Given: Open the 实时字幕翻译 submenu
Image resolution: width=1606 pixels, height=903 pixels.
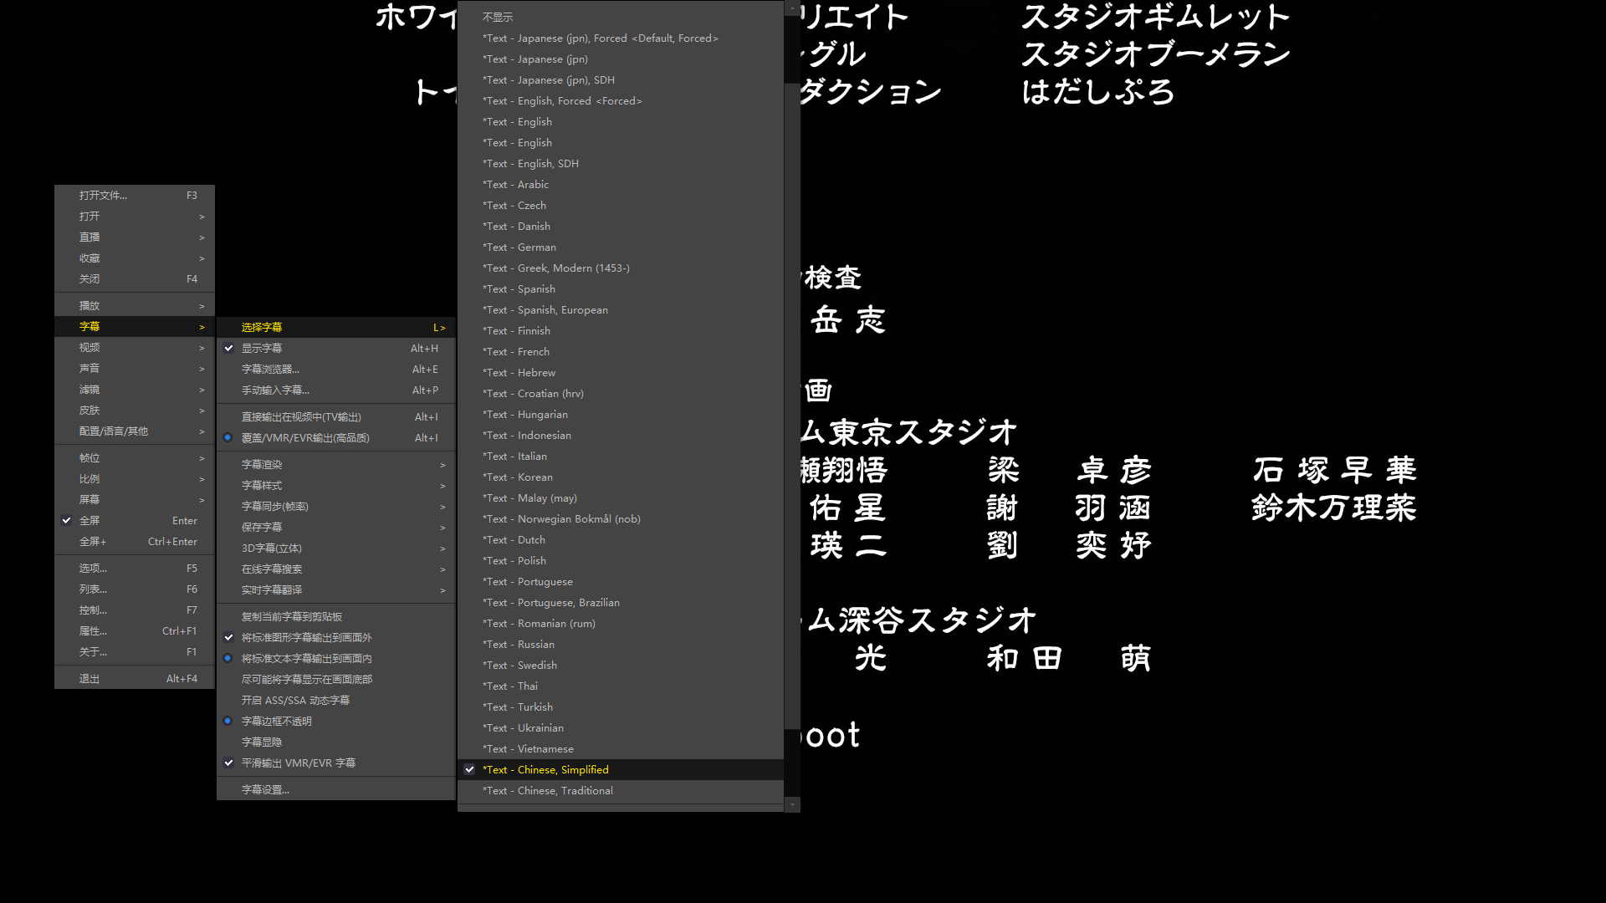Looking at the screenshot, I should click(x=335, y=589).
